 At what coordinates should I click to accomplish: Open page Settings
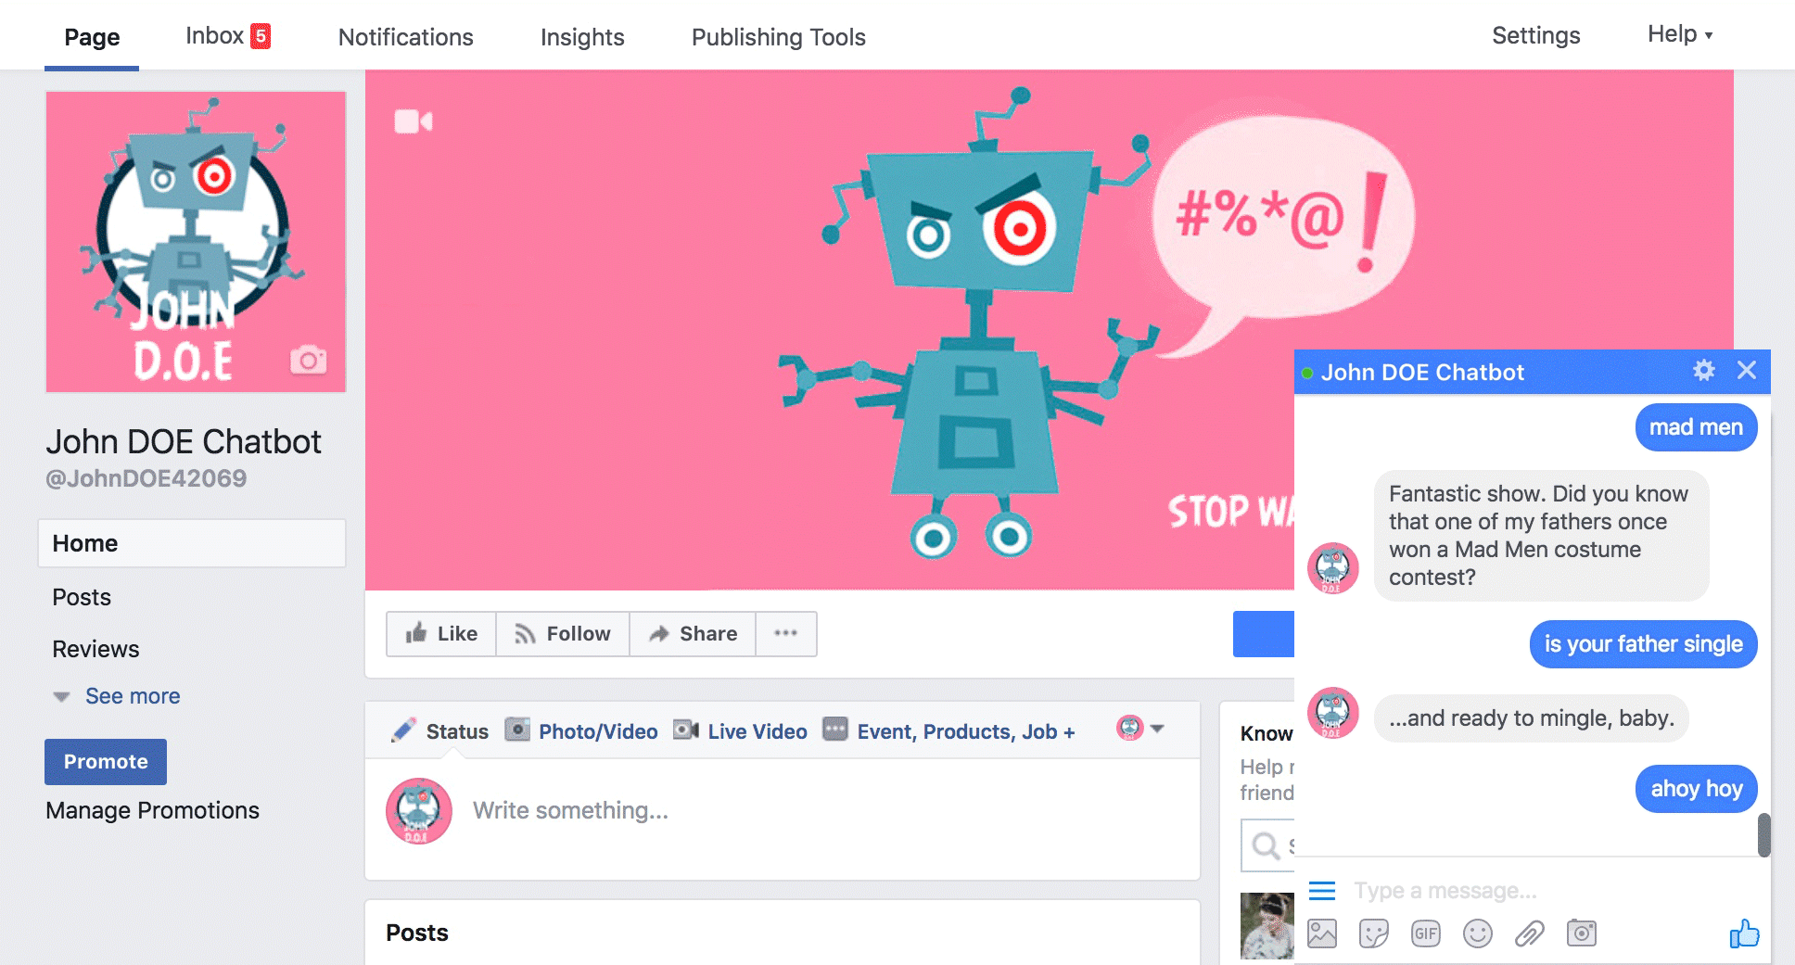1536,35
